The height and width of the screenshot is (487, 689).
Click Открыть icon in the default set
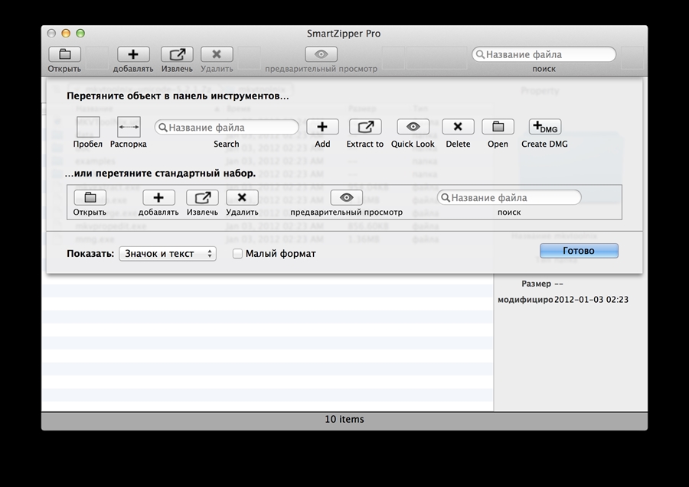pos(90,197)
